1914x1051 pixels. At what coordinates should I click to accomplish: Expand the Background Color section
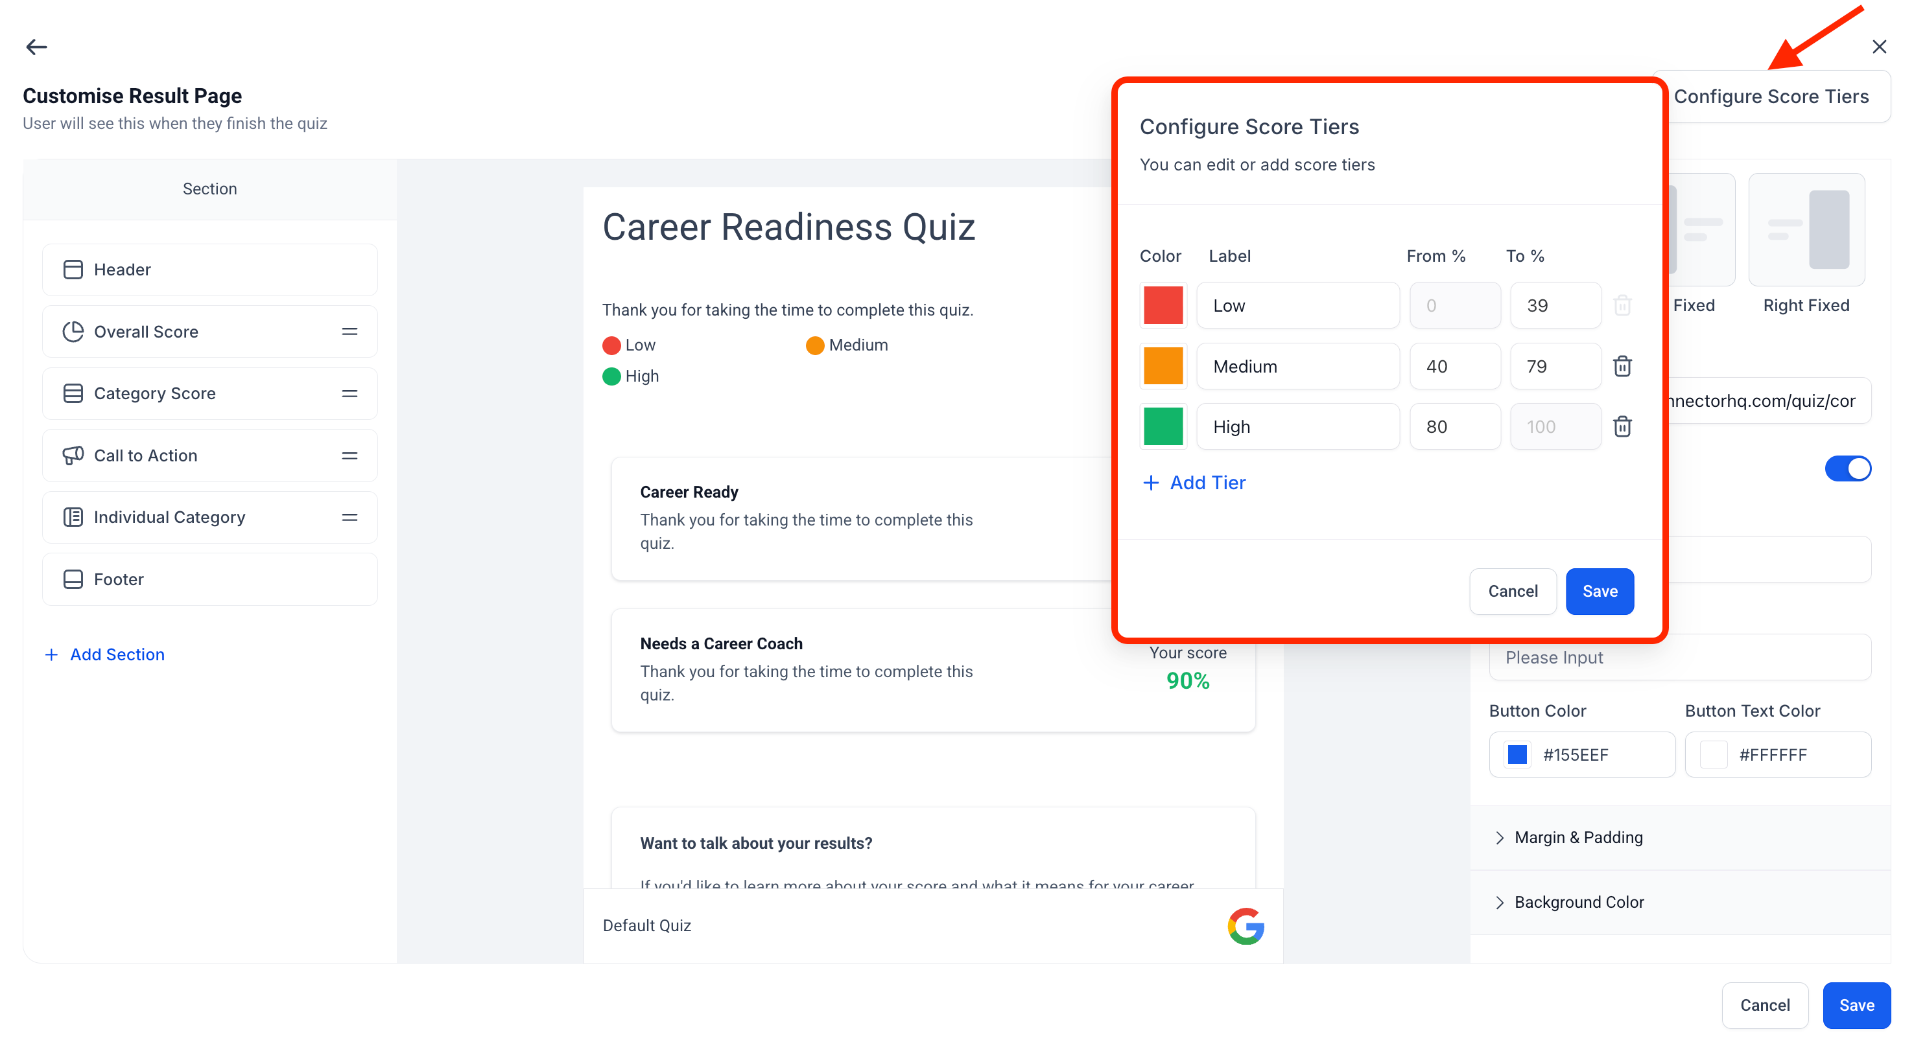pyautogui.click(x=1578, y=902)
